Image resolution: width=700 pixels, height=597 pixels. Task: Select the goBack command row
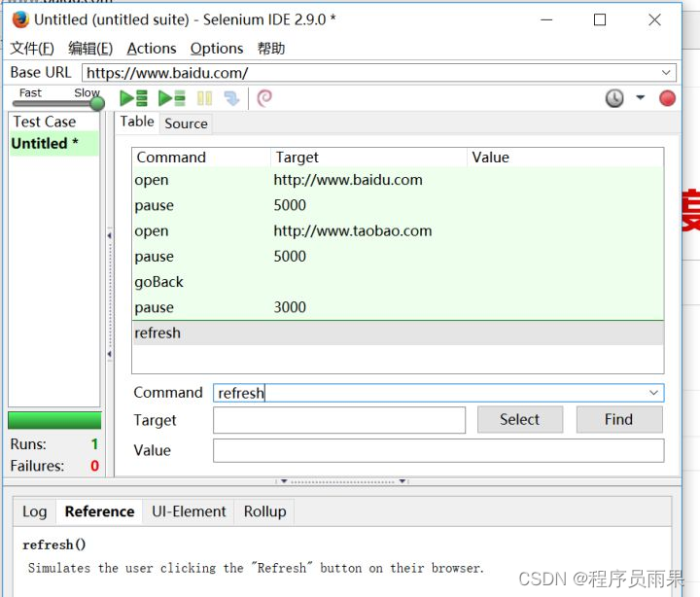[x=398, y=282]
